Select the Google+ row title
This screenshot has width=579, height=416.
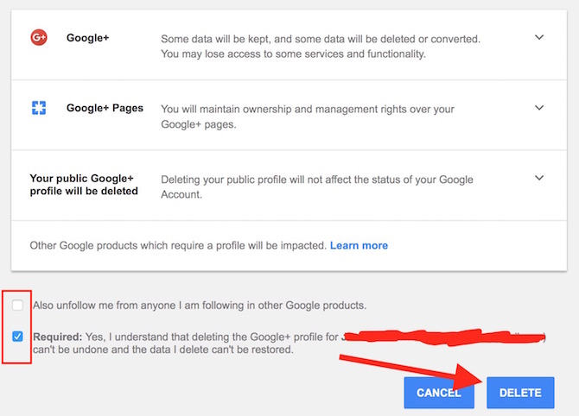pos(87,39)
